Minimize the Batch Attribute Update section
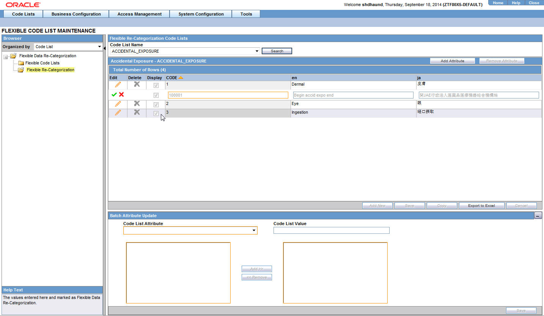The image size is (544, 316). 538,216
